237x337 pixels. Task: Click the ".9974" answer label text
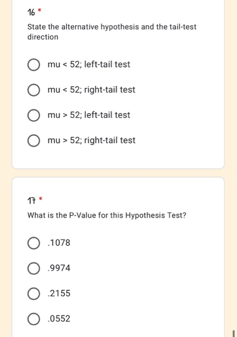59,268
